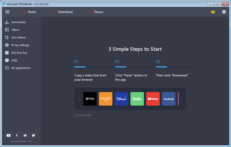Select the blue progress bar under step 02
This screenshot has width=231, height=147.
[121, 67]
